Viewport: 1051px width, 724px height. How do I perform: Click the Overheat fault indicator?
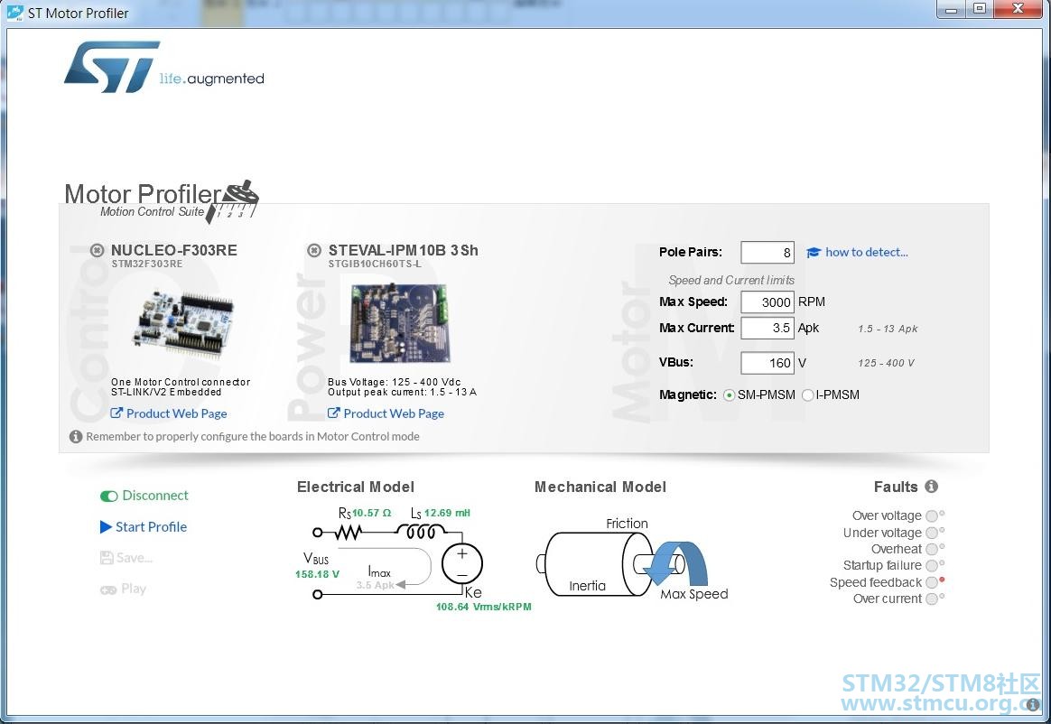pos(932,549)
